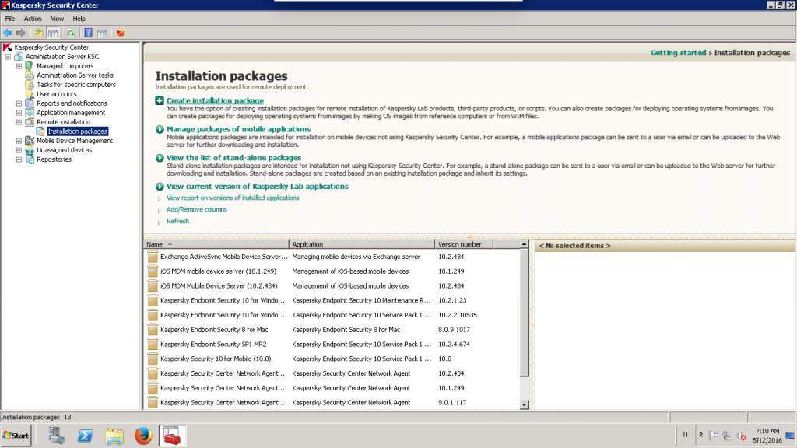Open View the list of stand-alone packages
The image size is (797, 448).
click(x=233, y=158)
